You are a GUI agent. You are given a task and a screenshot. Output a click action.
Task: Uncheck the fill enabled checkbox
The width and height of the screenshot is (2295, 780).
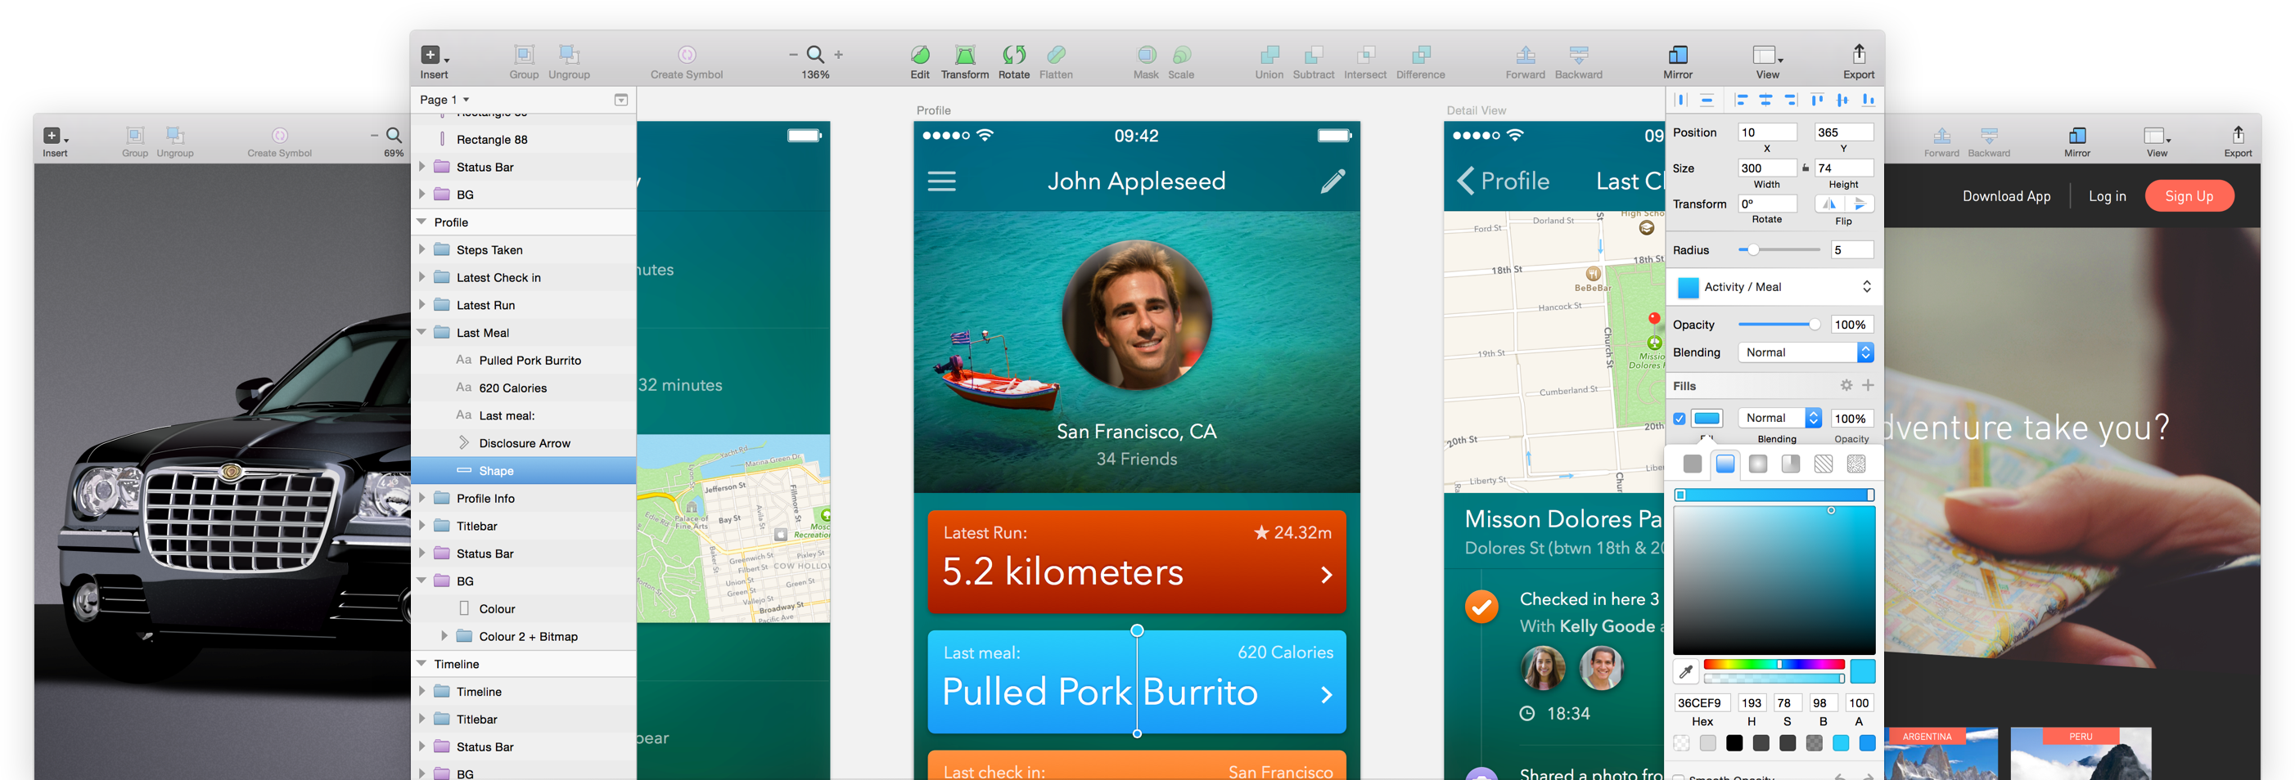(x=1680, y=418)
